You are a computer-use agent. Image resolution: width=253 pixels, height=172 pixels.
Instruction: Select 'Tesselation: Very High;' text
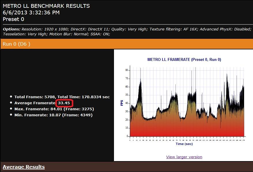[25, 34]
